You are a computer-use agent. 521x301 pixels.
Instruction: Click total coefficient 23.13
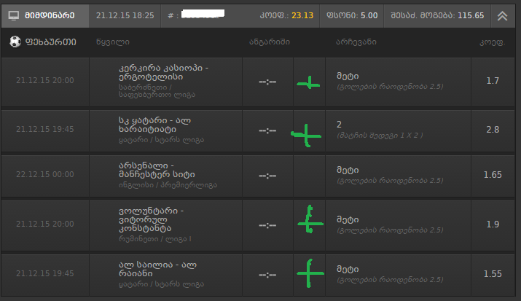coord(302,15)
